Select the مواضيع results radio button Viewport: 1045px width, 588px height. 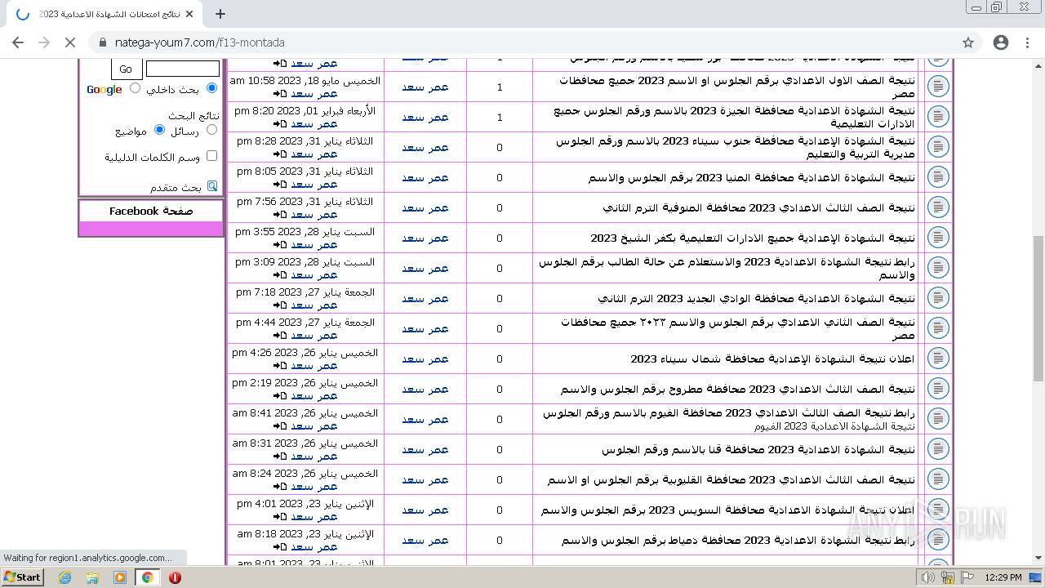159,130
